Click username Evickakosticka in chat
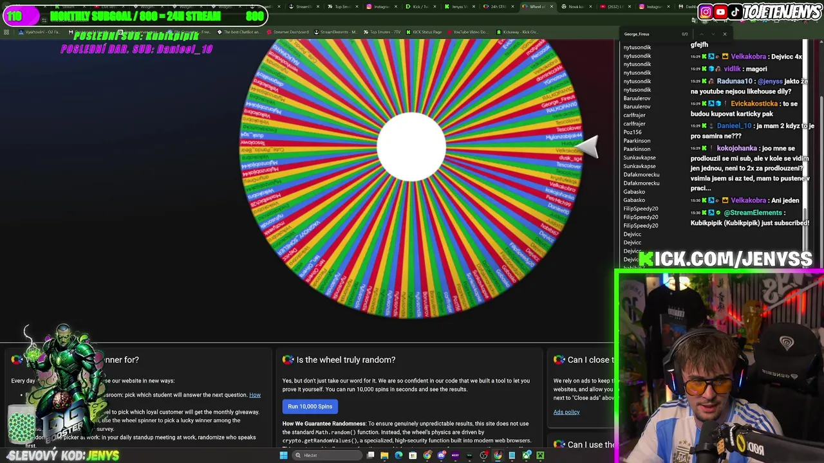This screenshot has height=463, width=824. (754, 104)
